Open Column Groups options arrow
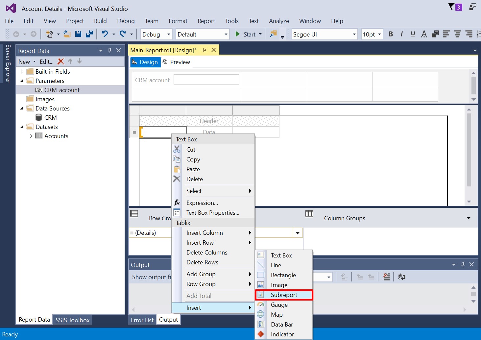This screenshot has width=481, height=340. click(x=469, y=218)
